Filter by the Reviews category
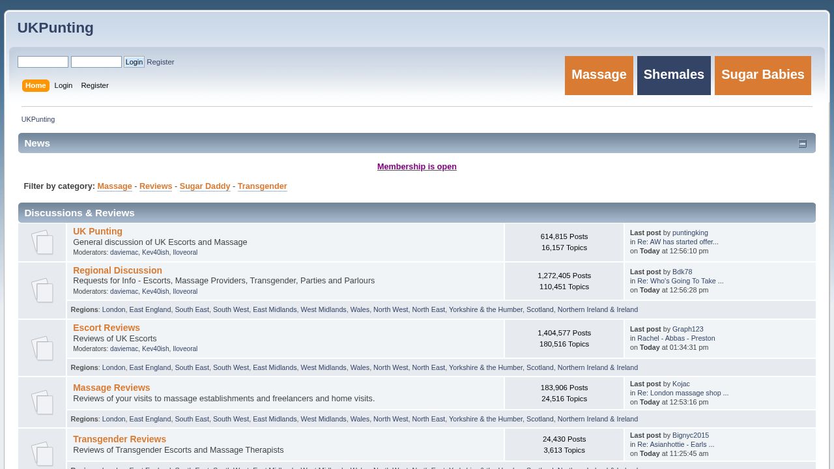 click(x=156, y=186)
